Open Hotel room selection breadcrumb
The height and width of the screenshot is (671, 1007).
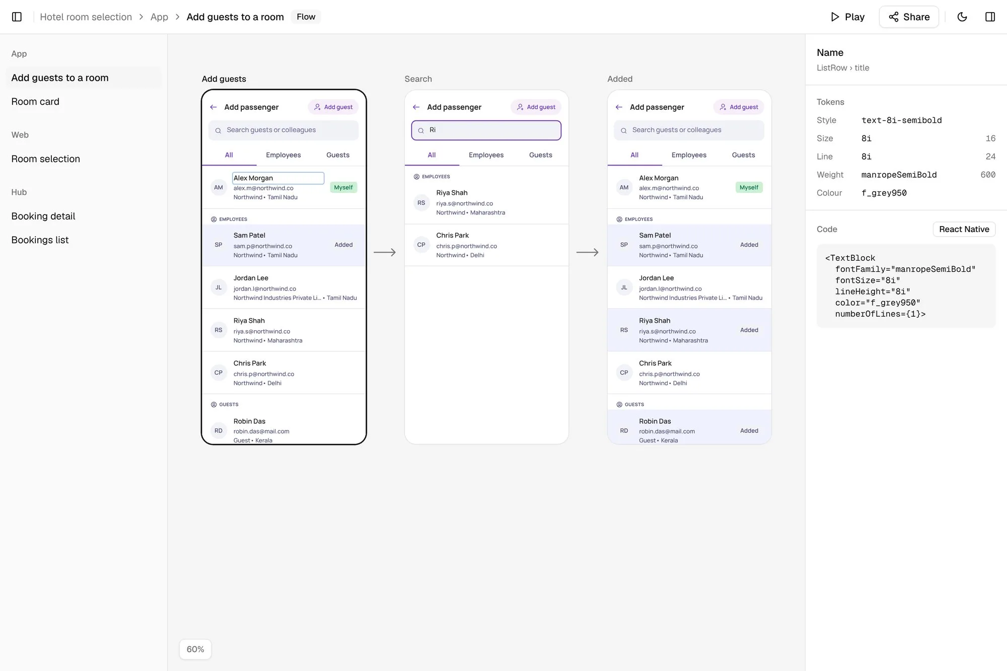86,17
